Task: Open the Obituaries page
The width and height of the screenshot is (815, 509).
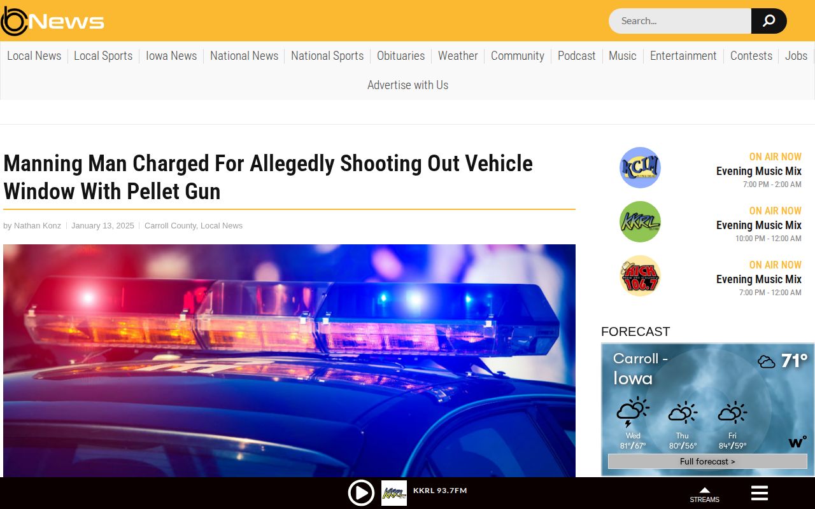Action: (400, 56)
